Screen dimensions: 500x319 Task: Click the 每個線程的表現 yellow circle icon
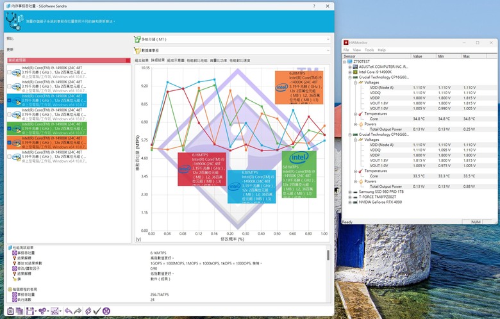tap(10, 290)
